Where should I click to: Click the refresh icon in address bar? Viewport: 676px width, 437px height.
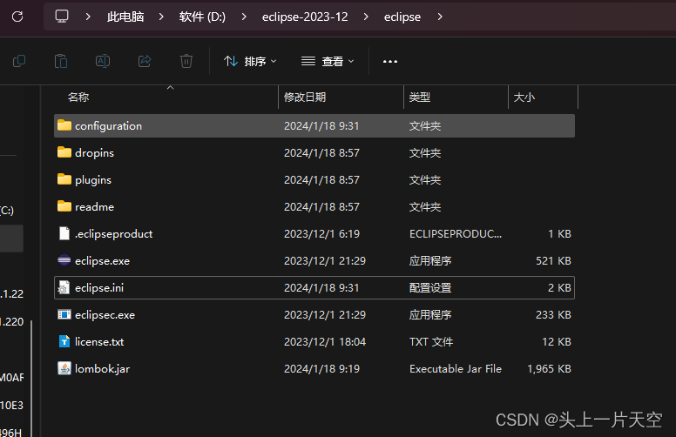pos(17,17)
